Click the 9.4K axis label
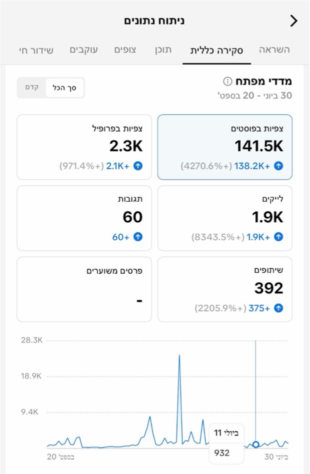Image resolution: width=310 pixels, height=474 pixels. (x=29, y=412)
